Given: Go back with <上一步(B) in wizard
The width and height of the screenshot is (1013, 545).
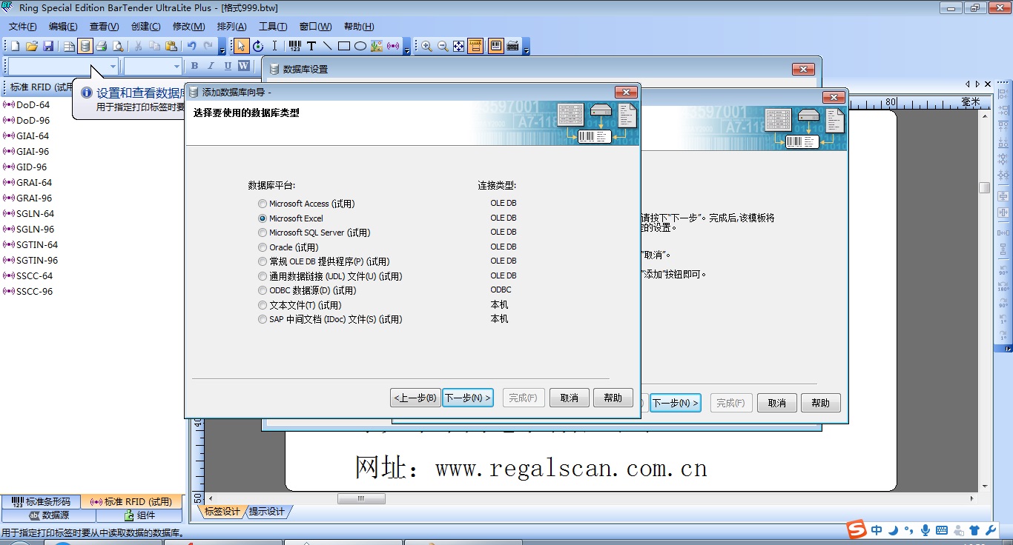Looking at the screenshot, I should pos(415,398).
